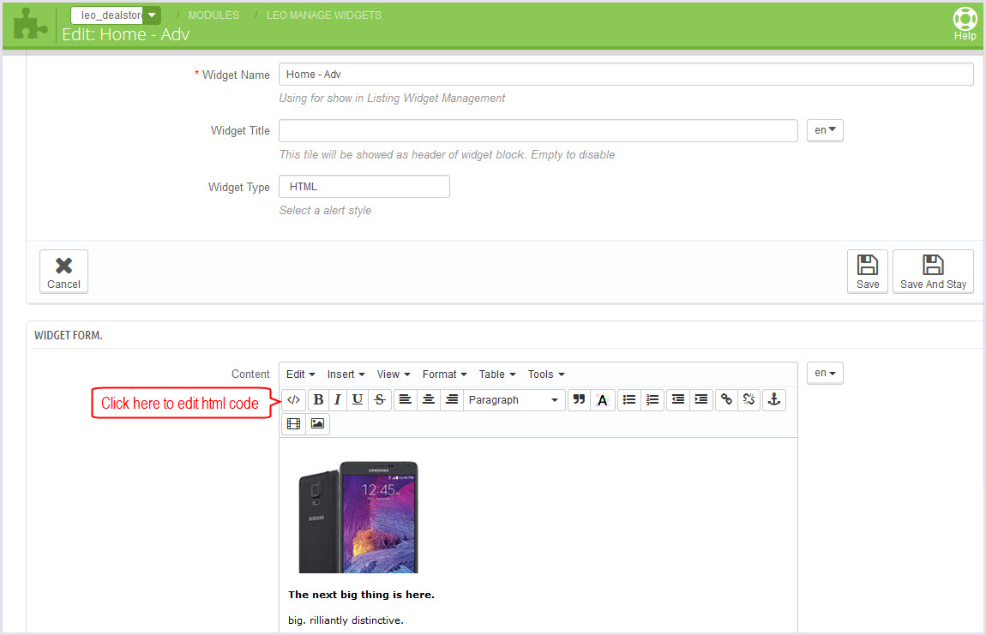Go to MODULES breadcrumb
This screenshot has height=635, width=986.
coord(213,15)
